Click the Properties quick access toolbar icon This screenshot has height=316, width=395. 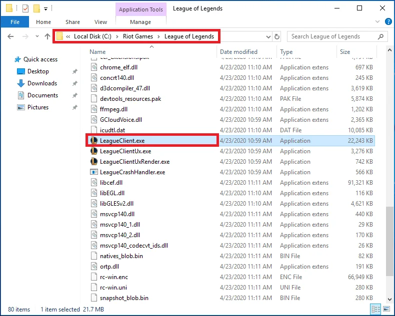coord(25,9)
